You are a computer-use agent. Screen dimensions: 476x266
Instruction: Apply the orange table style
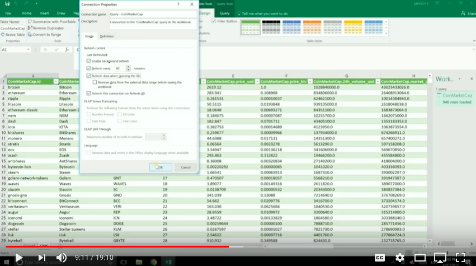point(312,27)
